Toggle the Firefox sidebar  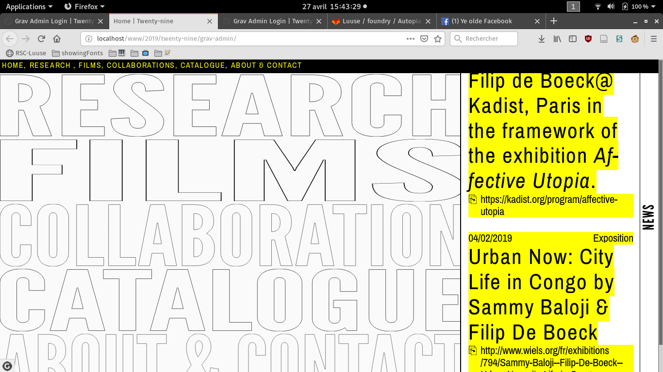point(573,39)
